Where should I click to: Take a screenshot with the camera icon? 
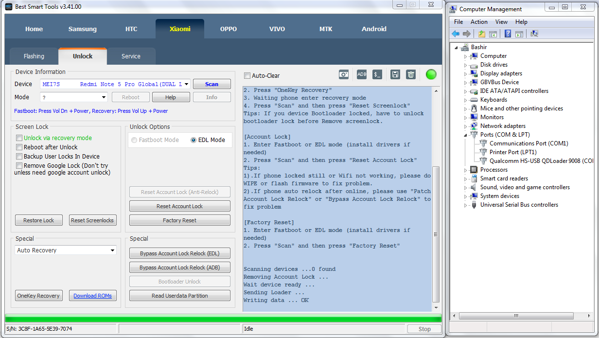tap(344, 74)
